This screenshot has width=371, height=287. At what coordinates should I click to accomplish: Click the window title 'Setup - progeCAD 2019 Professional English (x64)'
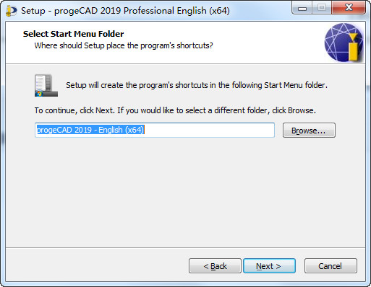[125, 11]
